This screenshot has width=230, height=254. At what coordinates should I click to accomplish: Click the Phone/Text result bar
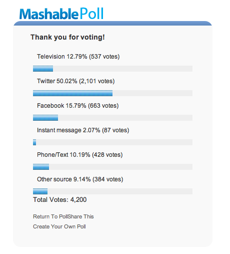(112, 167)
